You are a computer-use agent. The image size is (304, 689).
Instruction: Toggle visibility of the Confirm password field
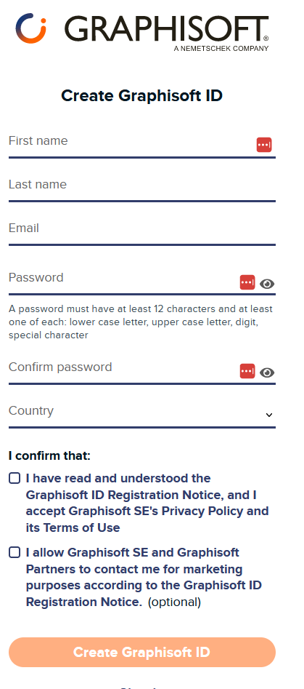267,373
